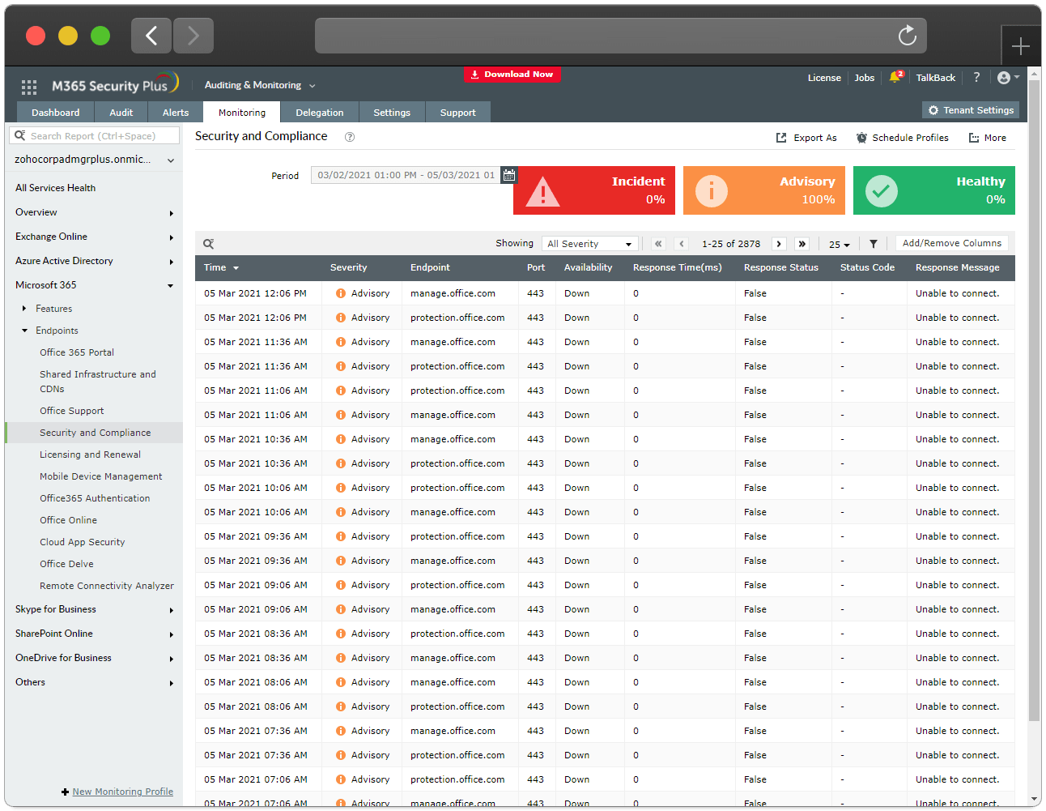Go to the first page of results

[x=658, y=244]
